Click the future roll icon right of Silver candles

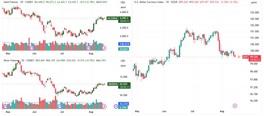coord(116,106)
